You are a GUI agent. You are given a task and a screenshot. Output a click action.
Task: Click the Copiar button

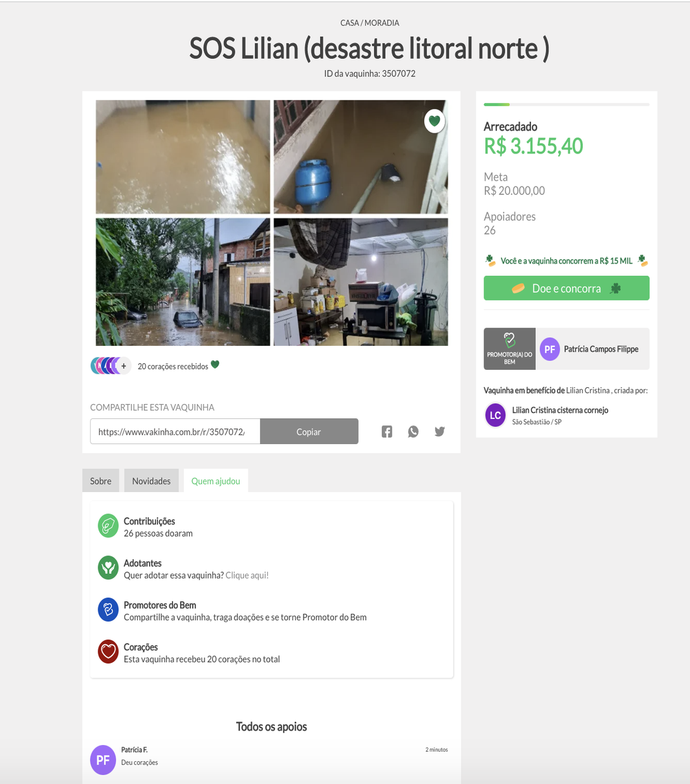(x=309, y=432)
